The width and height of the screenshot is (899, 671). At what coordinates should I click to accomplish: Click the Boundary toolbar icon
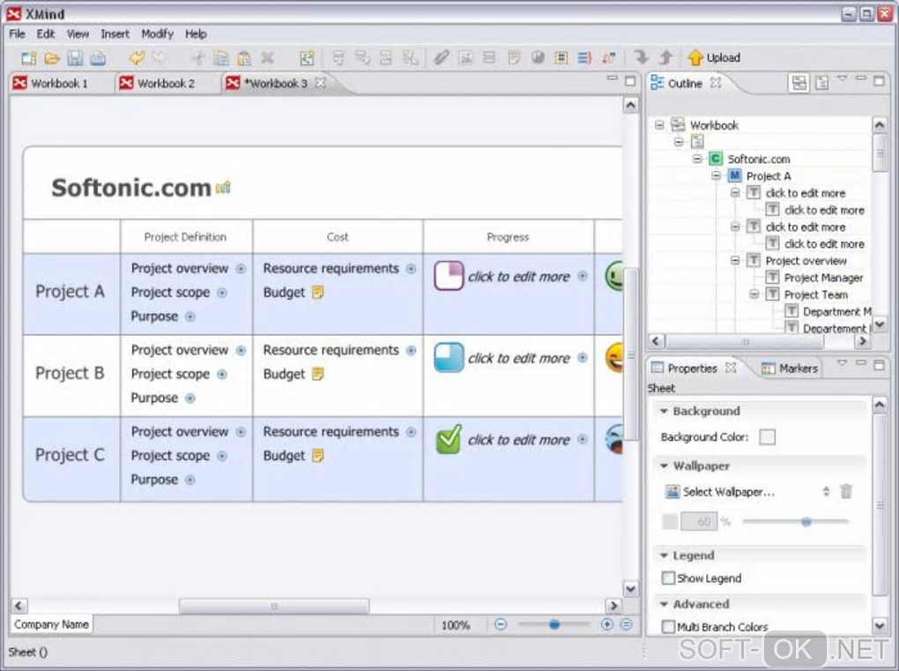tap(561, 57)
